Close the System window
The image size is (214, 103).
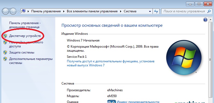click(x=208, y=4)
